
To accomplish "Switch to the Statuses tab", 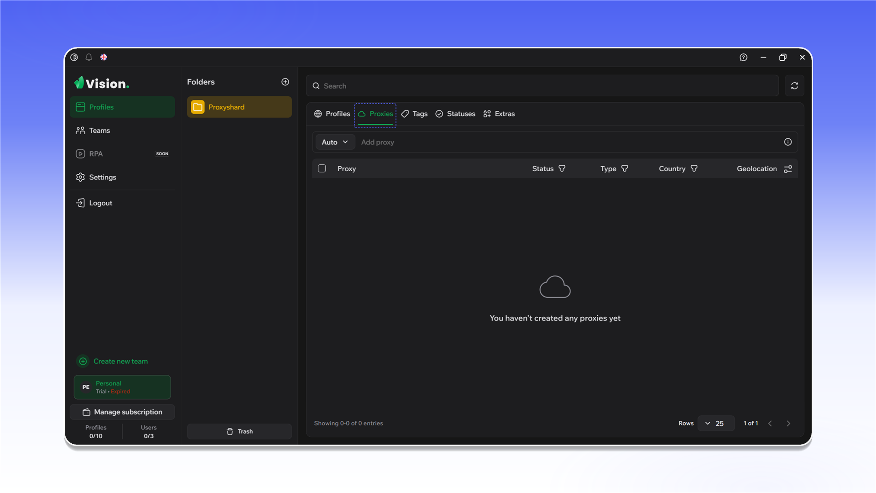I will click(x=455, y=114).
